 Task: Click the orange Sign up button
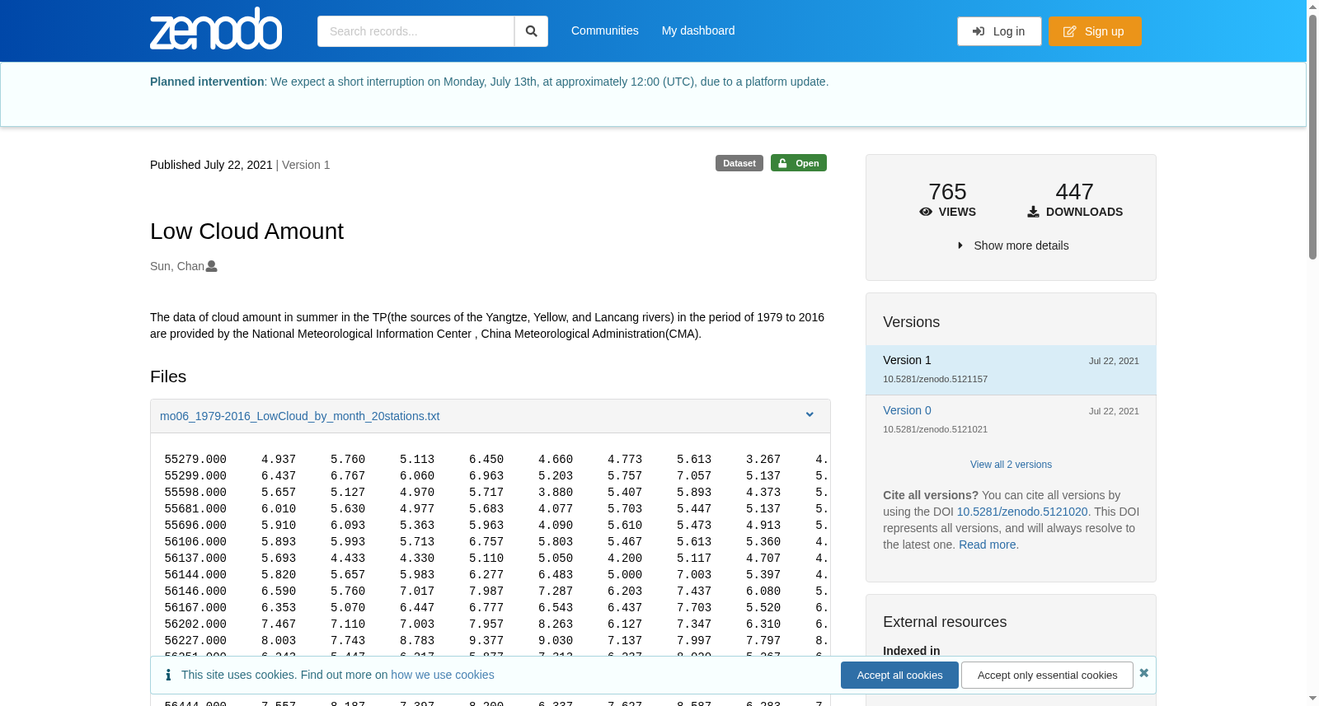(1095, 31)
